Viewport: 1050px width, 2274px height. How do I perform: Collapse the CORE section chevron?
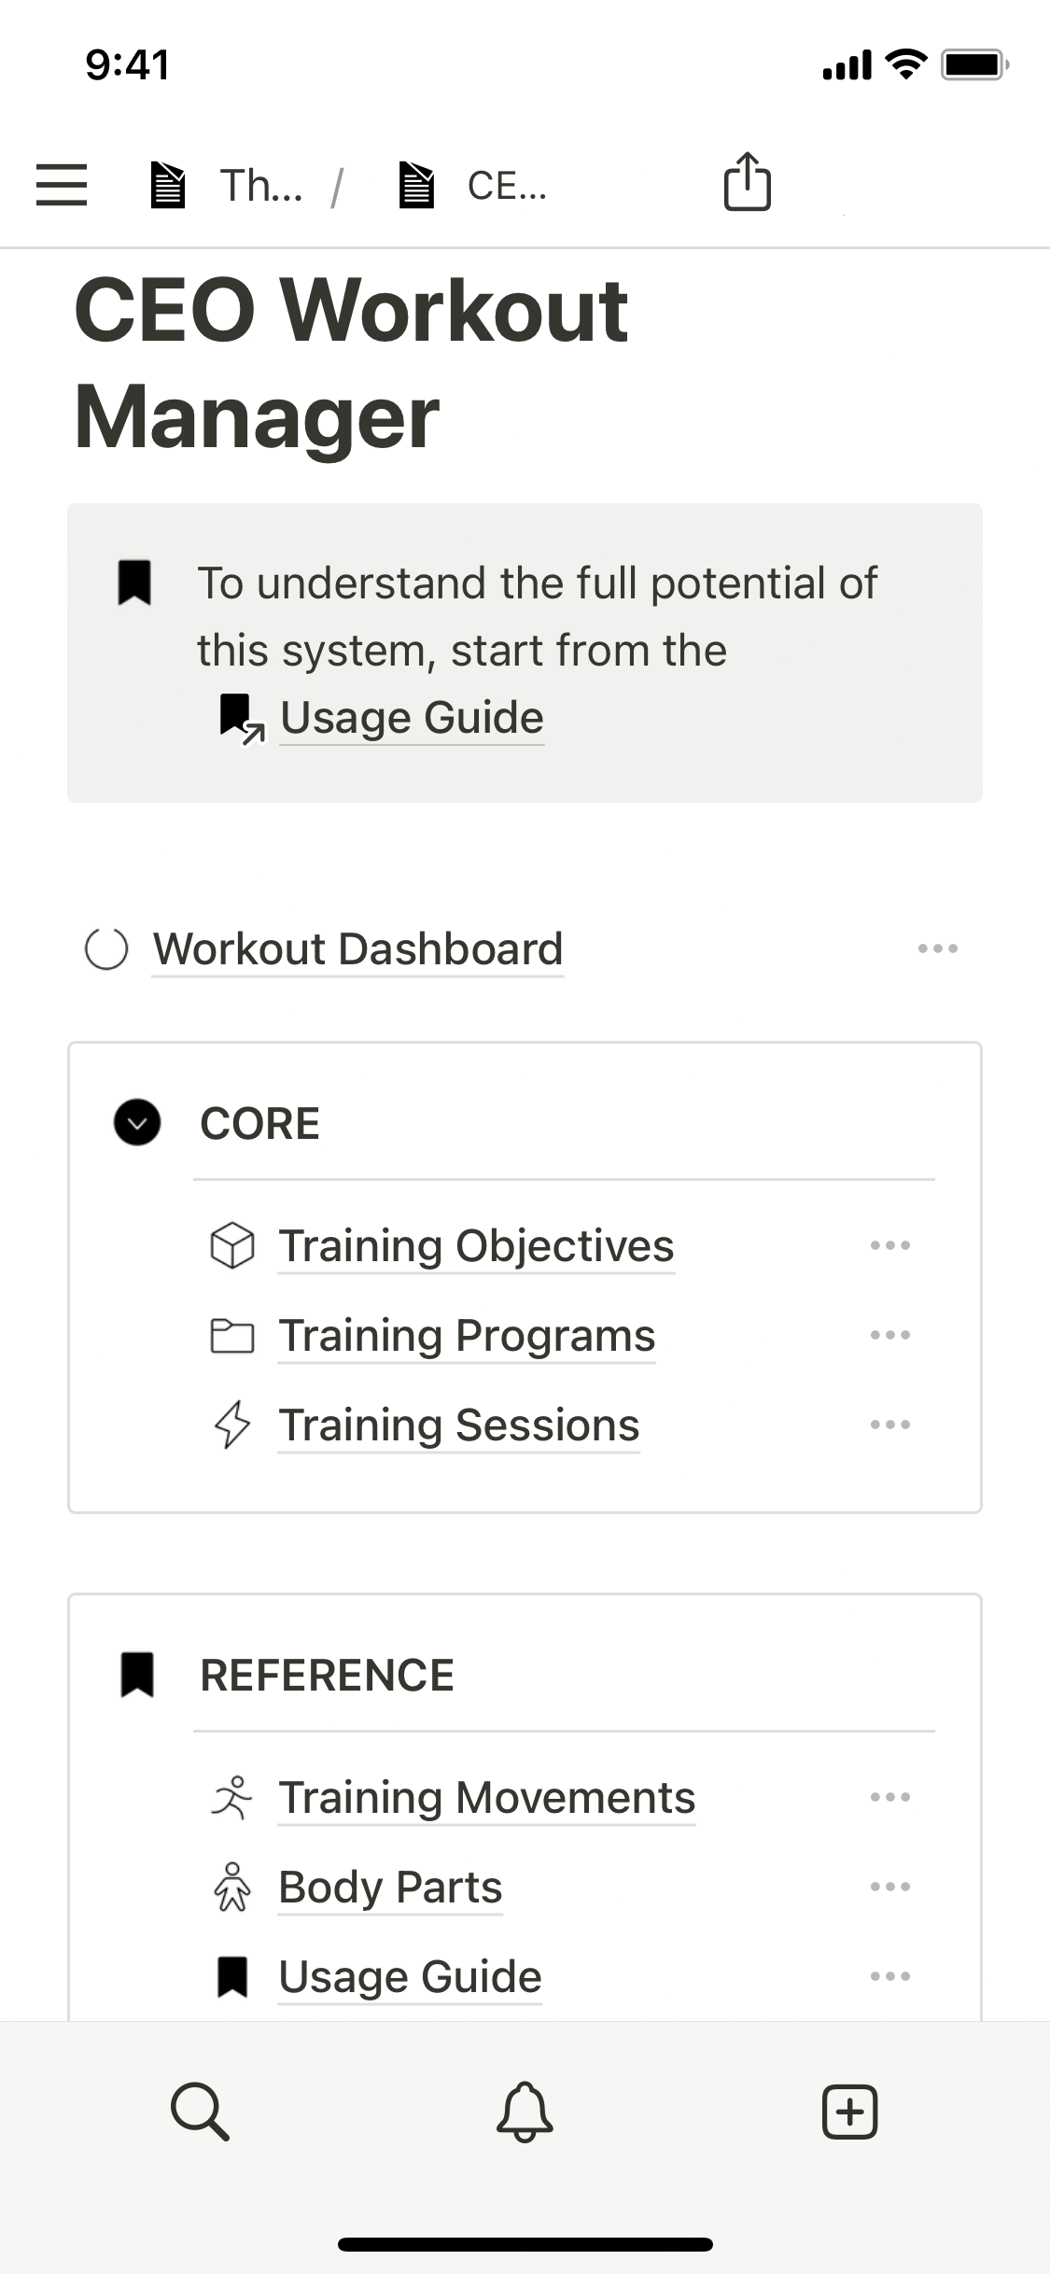pyautogui.click(x=137, y=1122)
